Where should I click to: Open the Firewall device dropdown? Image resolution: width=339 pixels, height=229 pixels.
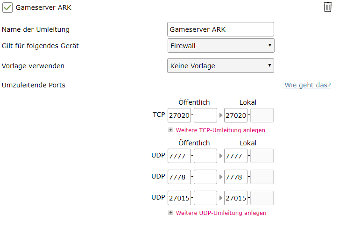pyautogui.click(x=220, y=46)
